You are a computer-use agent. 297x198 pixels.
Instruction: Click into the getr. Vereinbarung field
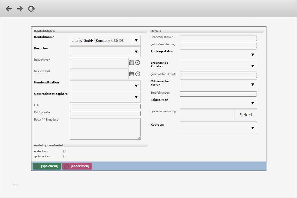(218, 45)
